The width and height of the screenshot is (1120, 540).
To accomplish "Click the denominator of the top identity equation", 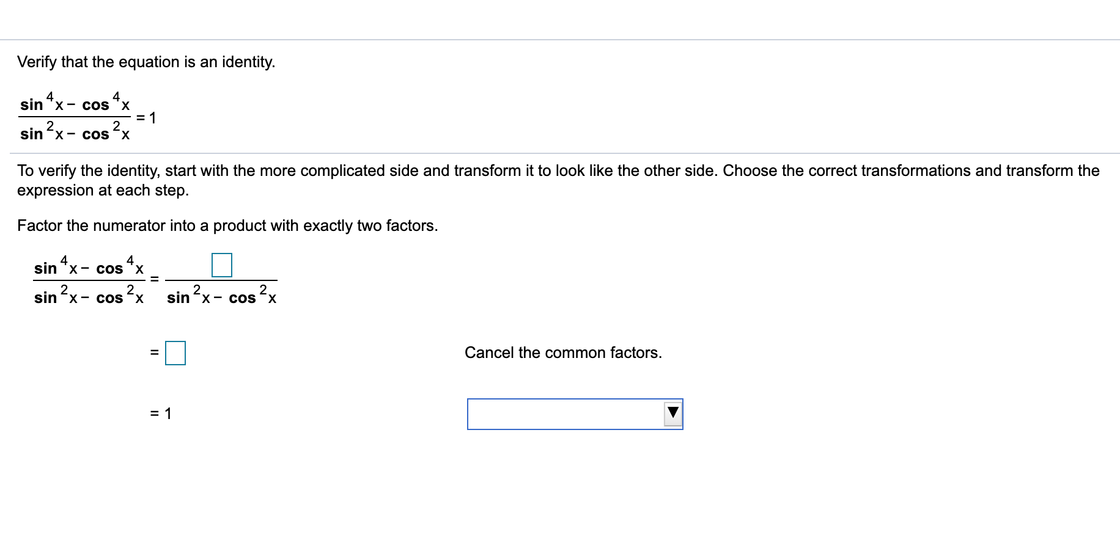I will (x=75, y=131).
